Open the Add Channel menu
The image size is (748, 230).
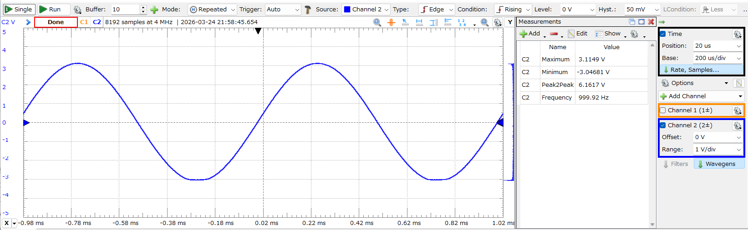click(701, 96)
